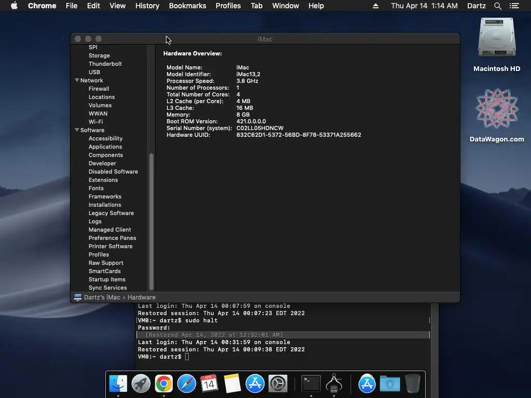This screenshot has width=531, height=398.
Task: Select Extensions under Software
Action: click(x=103, y=180)
